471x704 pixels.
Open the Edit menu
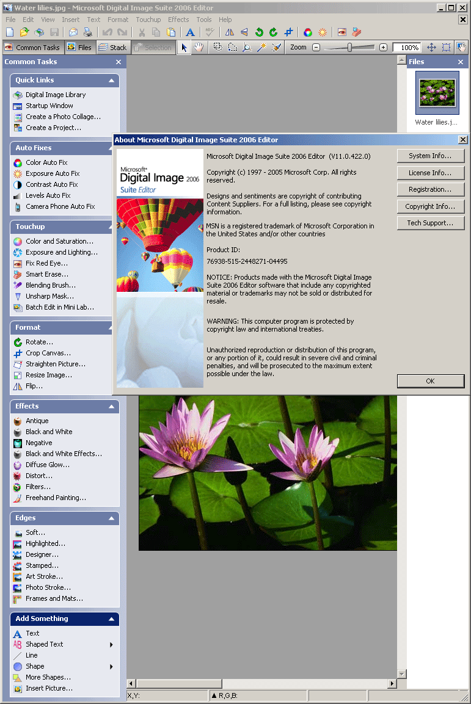pyautogui.click(x=28, y=20)
